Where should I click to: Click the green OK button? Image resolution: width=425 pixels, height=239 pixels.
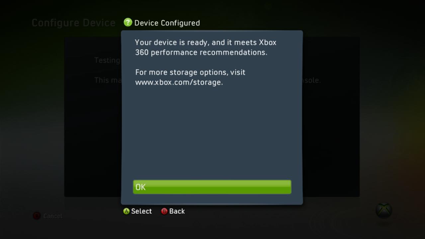(x=212, y=187)
